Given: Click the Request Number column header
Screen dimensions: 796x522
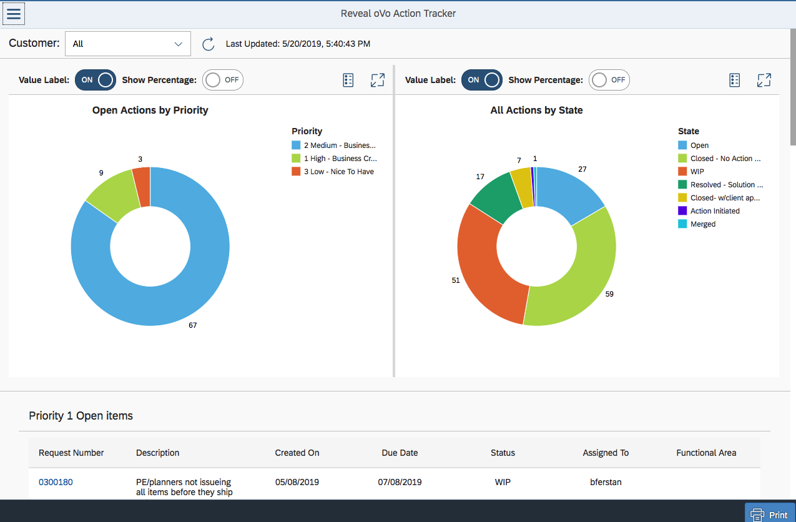Looking at the screenshot, I should pos(71,453).
